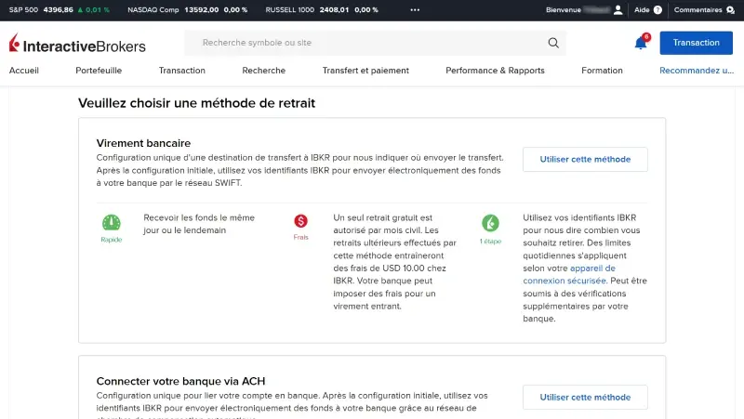Click the Aide label

(642, 10)
